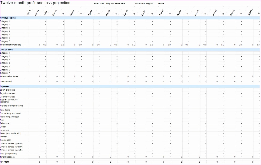261x165 pixels.
Task: Click Category 1 under Revenue (Sales)
Action: 6,21
